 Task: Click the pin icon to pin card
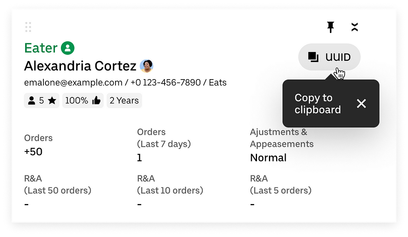330,27
